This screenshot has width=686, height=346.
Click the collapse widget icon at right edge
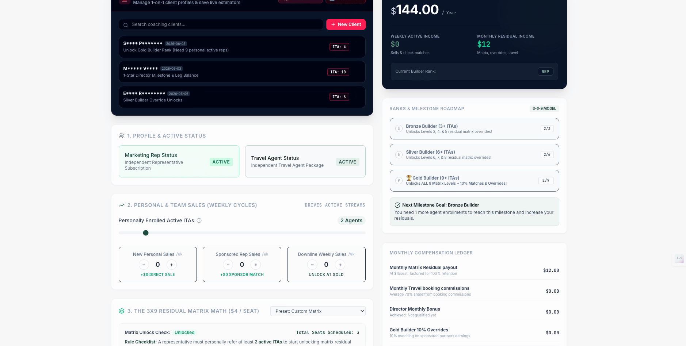point(679,258)
